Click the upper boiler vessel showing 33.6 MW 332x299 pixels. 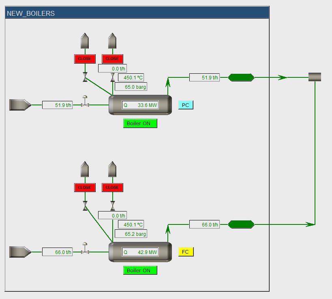(x=140, y=105)
